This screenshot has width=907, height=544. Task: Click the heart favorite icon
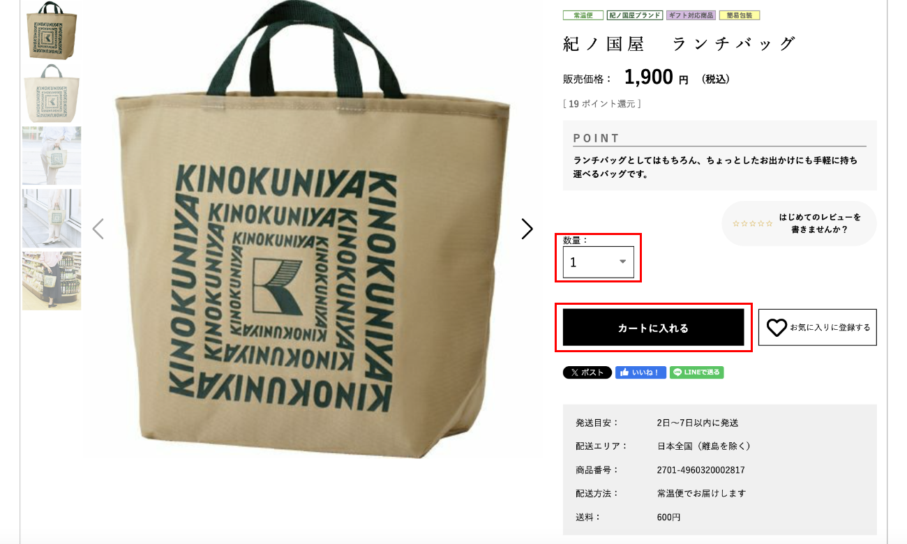click(x=777, y=328)
